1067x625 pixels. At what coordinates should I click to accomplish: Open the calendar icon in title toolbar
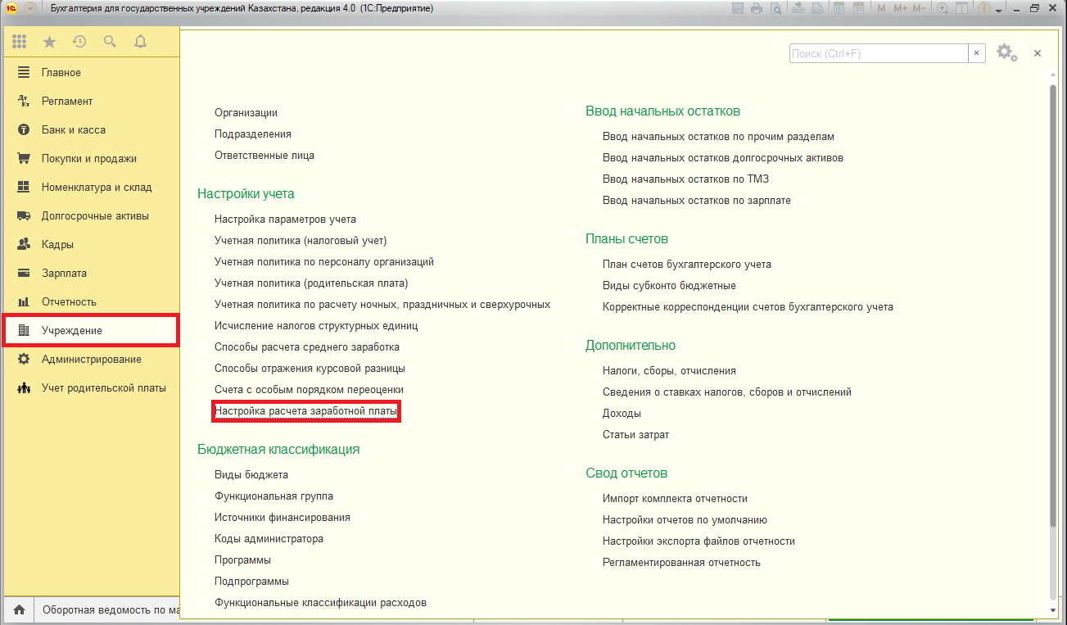(858, 8)
